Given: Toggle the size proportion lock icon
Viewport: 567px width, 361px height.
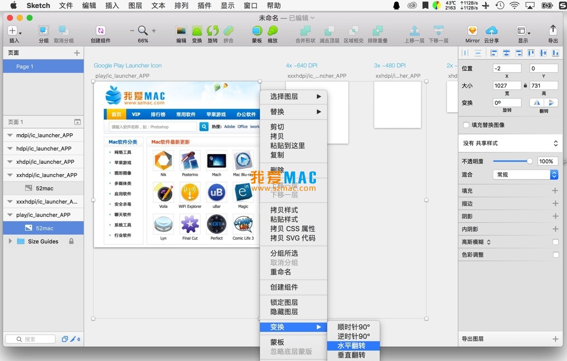Looking at the screenshot, I should tap(525, 86).
